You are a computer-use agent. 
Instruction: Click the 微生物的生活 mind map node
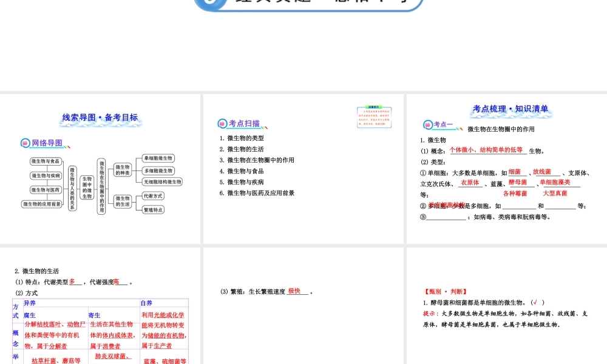coord(123,201)
